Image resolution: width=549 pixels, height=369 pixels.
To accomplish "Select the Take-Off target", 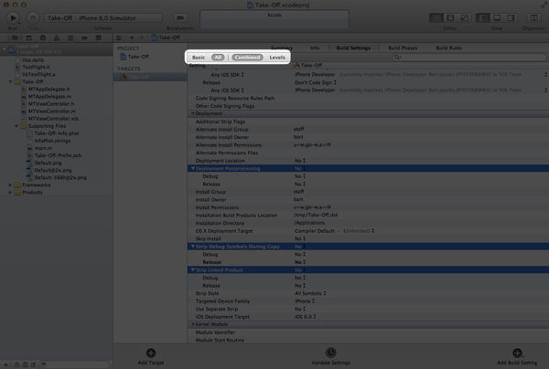I will [x=150, y=77].
